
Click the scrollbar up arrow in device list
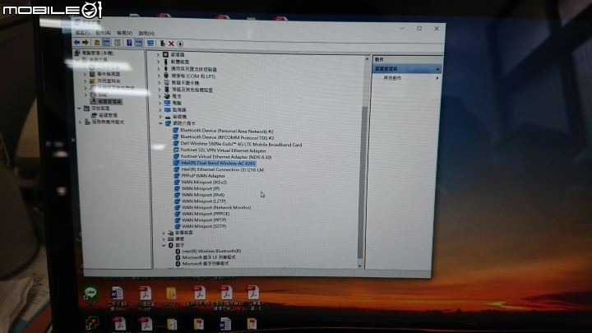pyautogui.click(x=367, y=59)
